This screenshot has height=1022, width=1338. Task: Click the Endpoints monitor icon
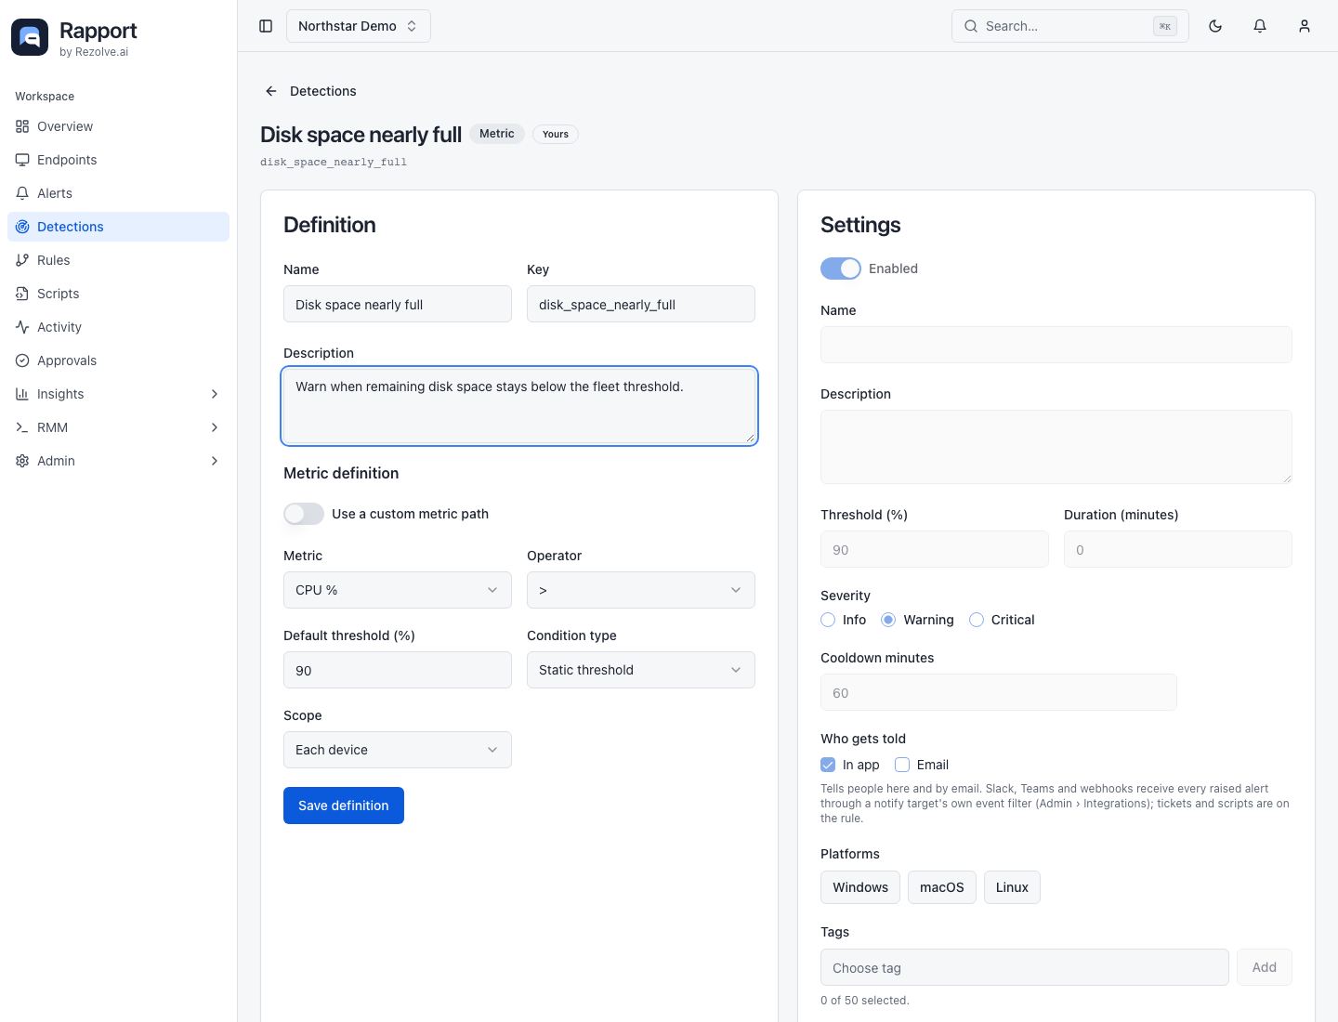coord(22,160)
